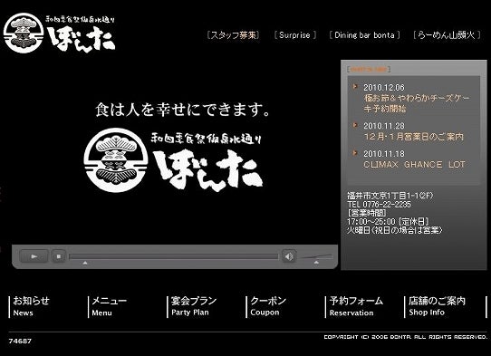The height and width of the screenshot is (356, 491).
Task: Click the arrow bullet beside 2010.11.28
Action: click(355, 125)
